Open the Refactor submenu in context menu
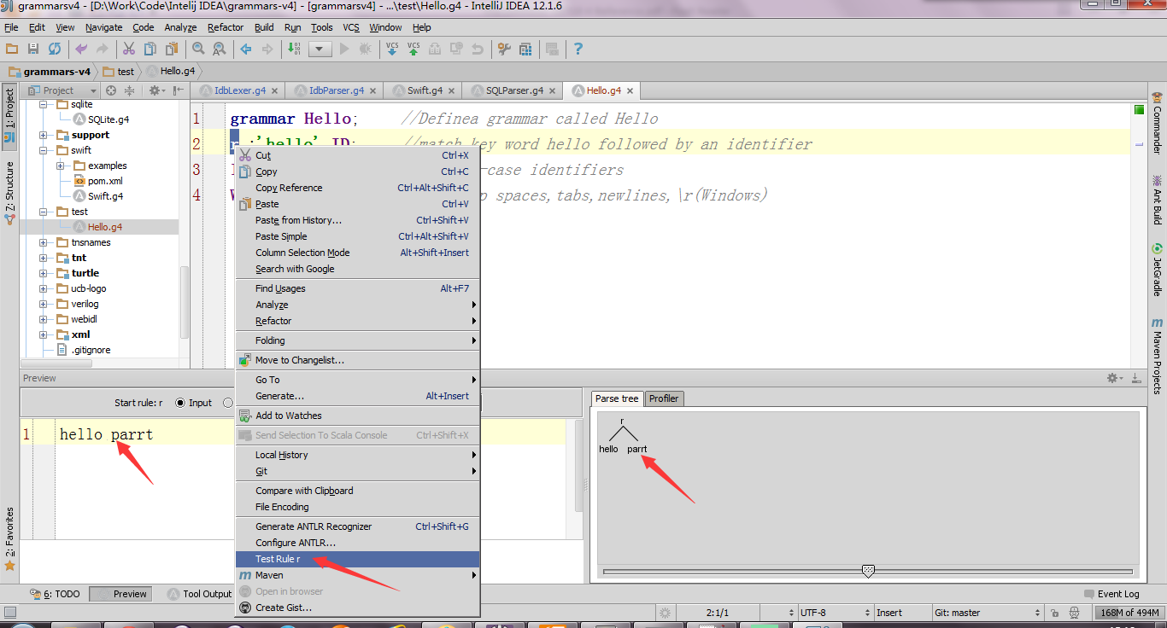1167x628 pixels. tap(357, 321)
